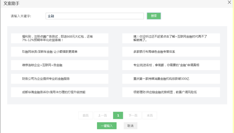
Task: Click the 下一页 pagination button
Action: [133, 116]
